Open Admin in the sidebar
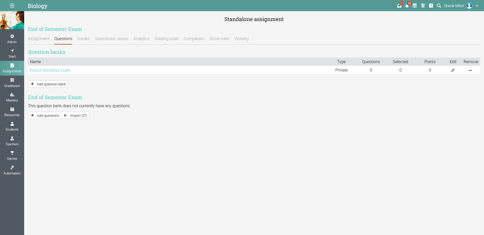This screenshot has height=235, width=484. (12, 39)
